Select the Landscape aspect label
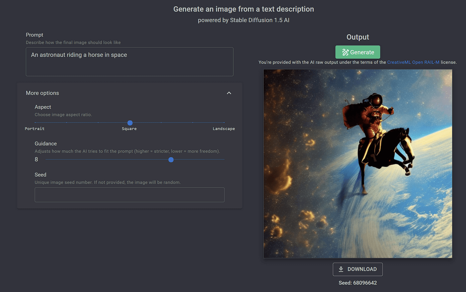Screen dimensions: 466x292 coord(224,129)
